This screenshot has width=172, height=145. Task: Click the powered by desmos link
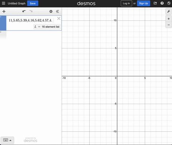tap(30, 140)
